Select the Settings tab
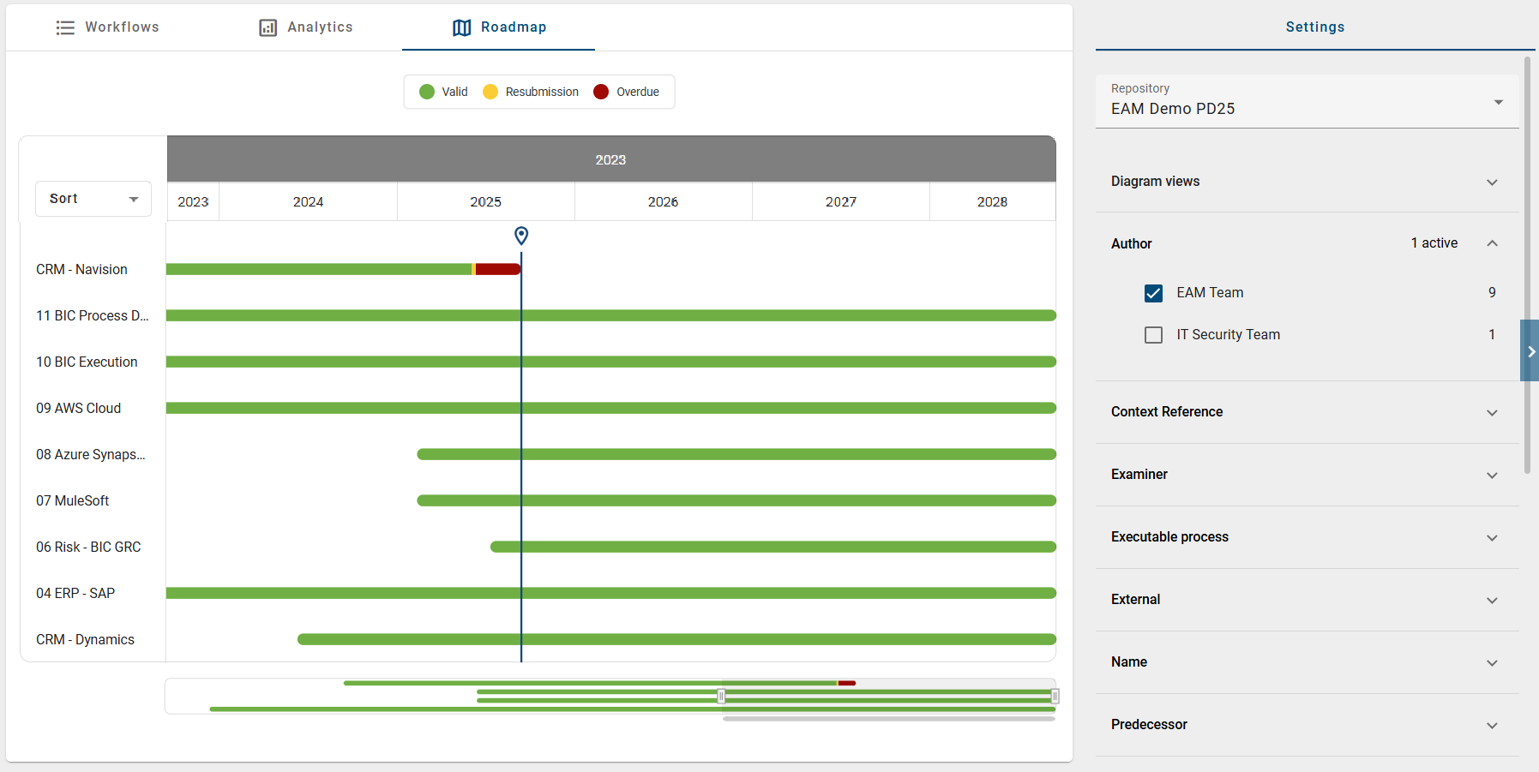The width and height of the screenshot is (1539, 772). 1315,27
